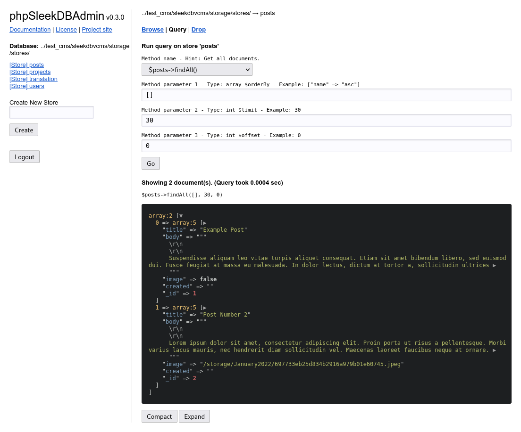
Task: Expand the first array:5 item arrow
Action: click(x=204, y=223)
